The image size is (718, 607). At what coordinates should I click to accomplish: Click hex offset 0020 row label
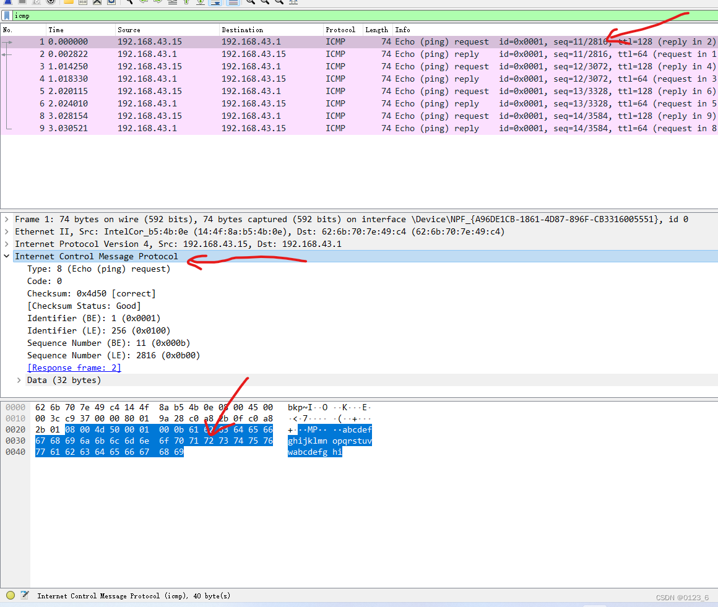[x=15, y=429]
